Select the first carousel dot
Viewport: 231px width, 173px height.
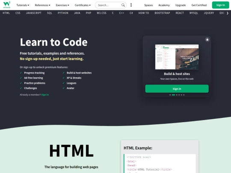[170, 95]
